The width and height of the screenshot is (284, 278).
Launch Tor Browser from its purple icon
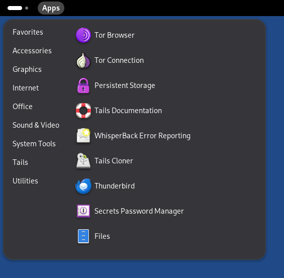[83, 35]
